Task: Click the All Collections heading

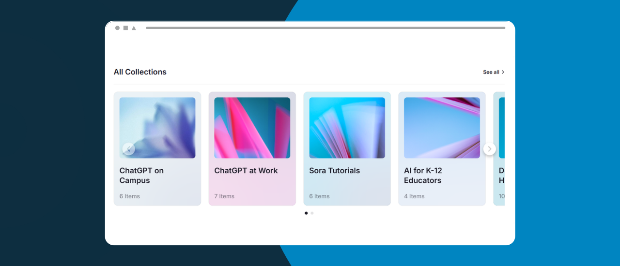Action: 140,72
